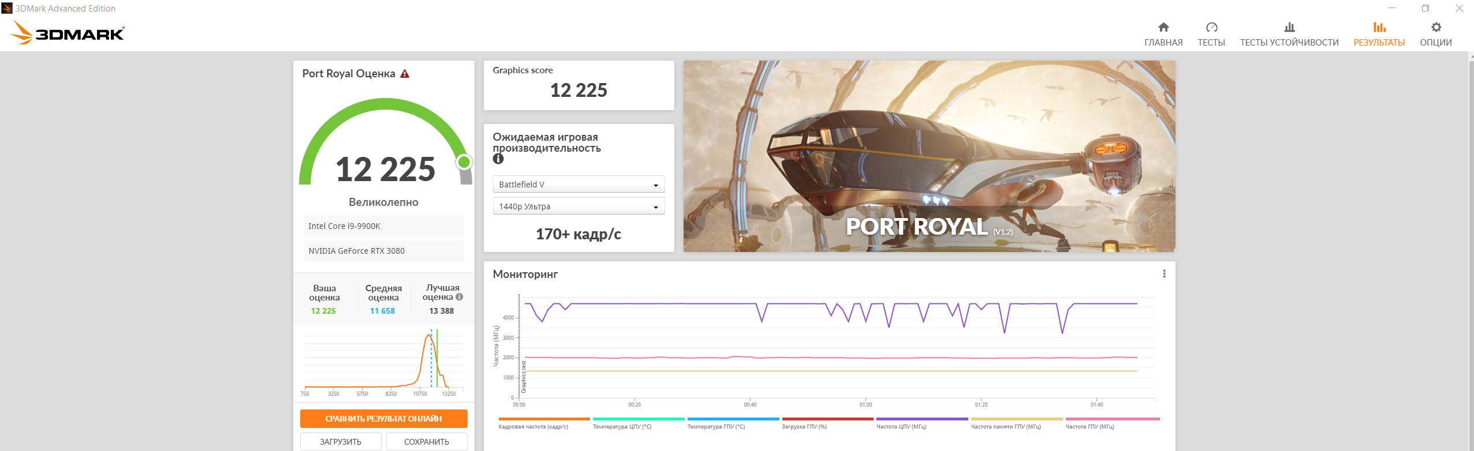1474x451 pixels.
Task: Click the Мониторинг panel heading
Action: [525, 275]
